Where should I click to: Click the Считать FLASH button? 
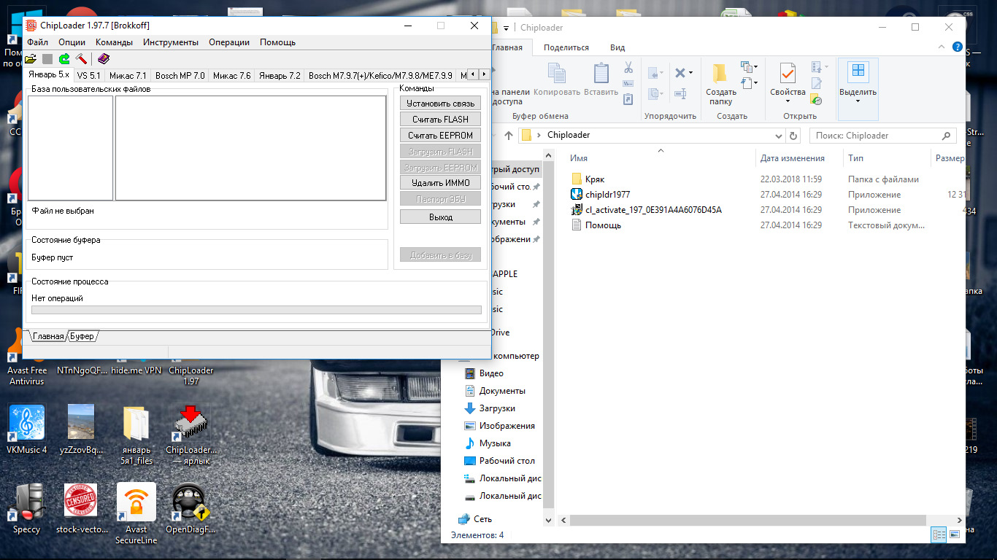coord(441,120)
